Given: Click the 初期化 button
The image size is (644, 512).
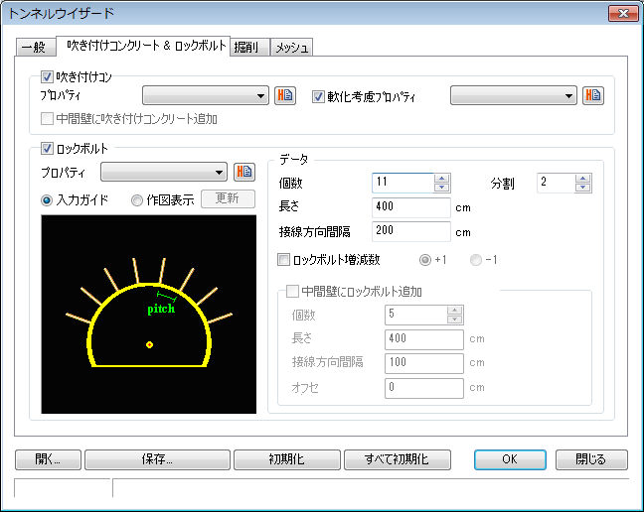Looking at the screenshot, I should [287, 459].
